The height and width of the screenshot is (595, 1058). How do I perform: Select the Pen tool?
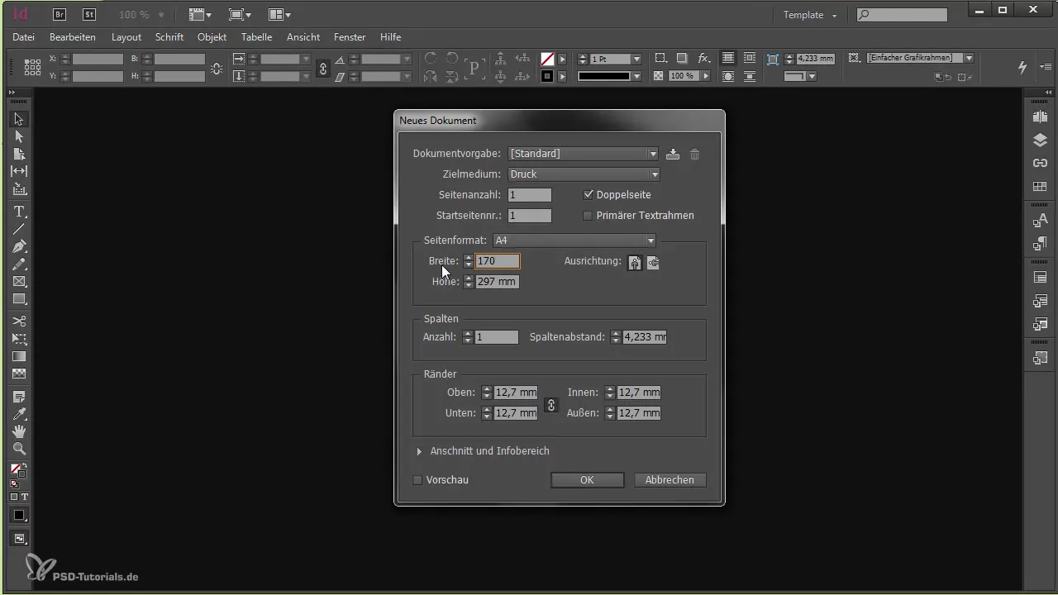point(19,246)
